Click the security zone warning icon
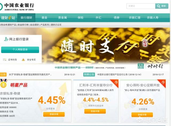Viewport: 171px width, 126px height. click(x=23, y=60)
